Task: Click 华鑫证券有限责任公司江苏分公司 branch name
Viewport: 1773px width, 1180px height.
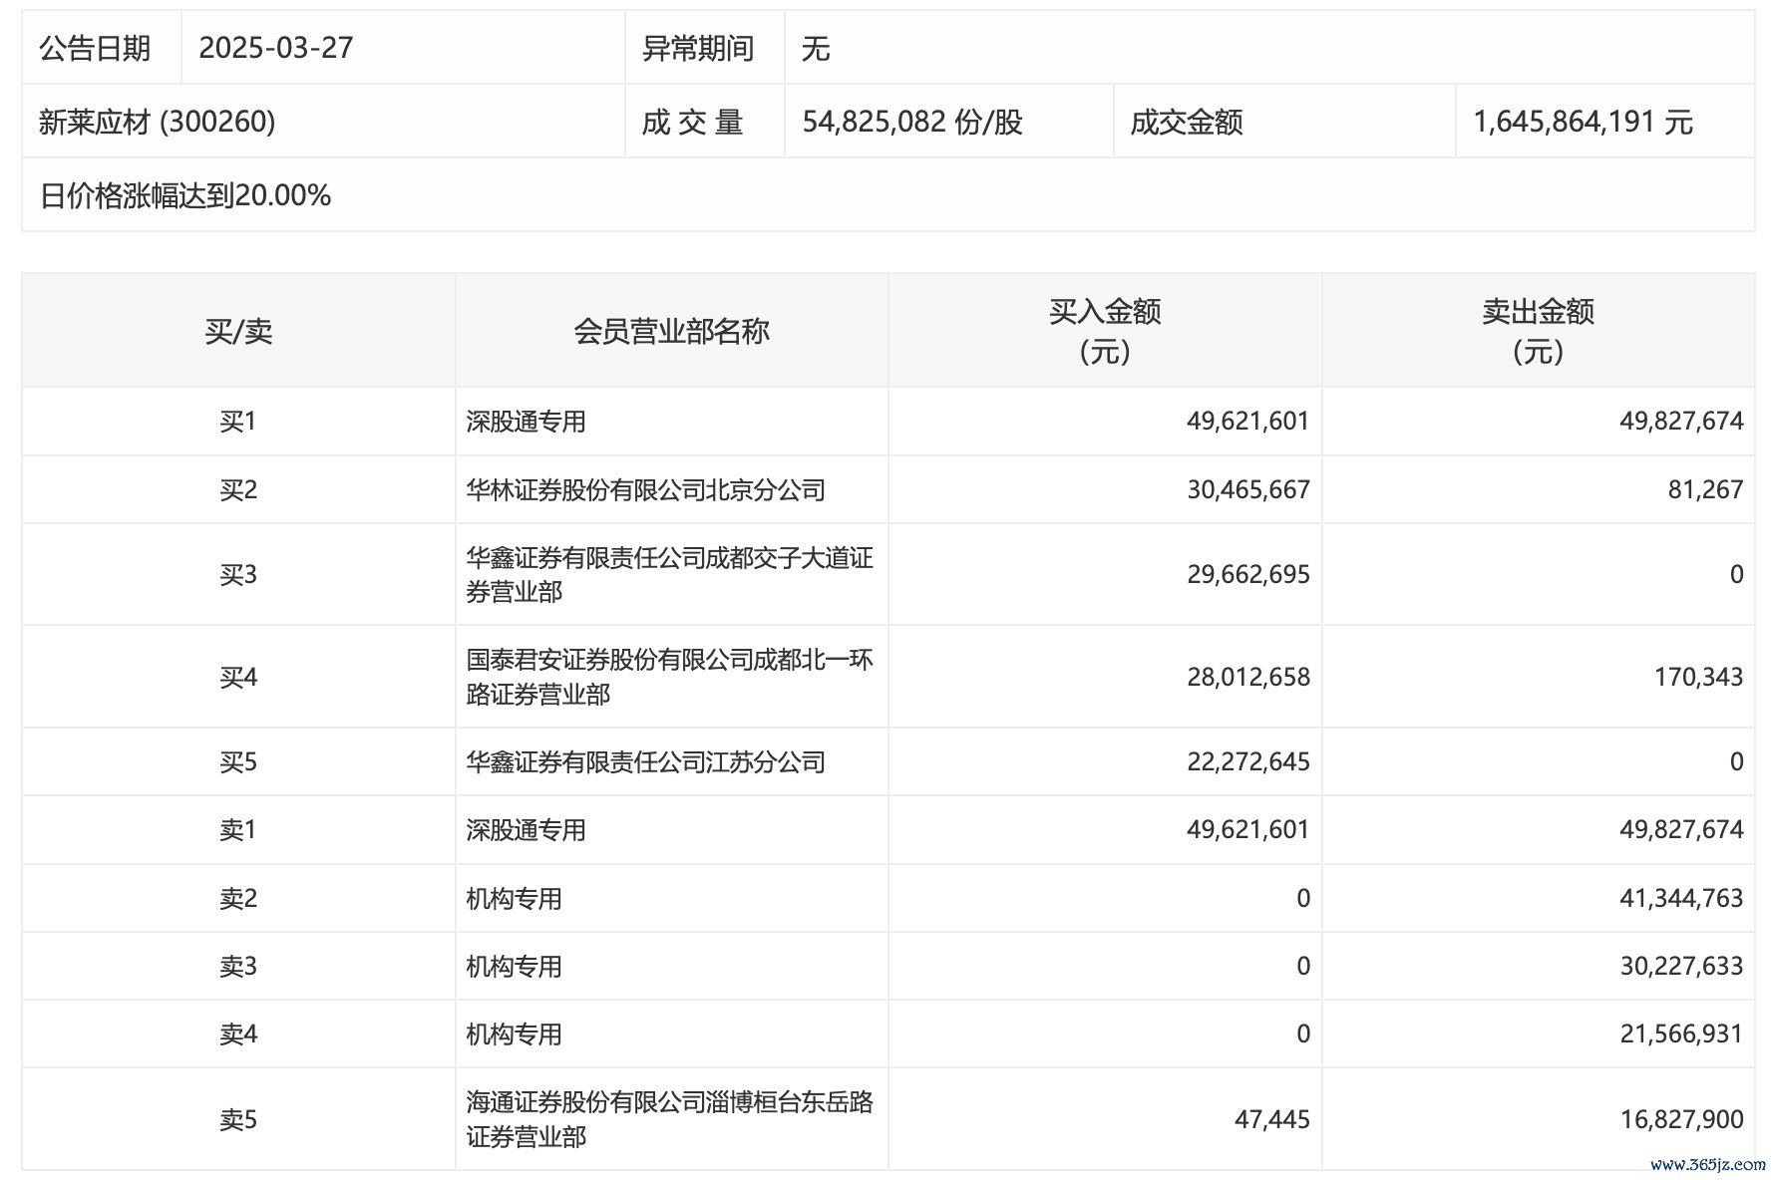Action: (645, 762)
